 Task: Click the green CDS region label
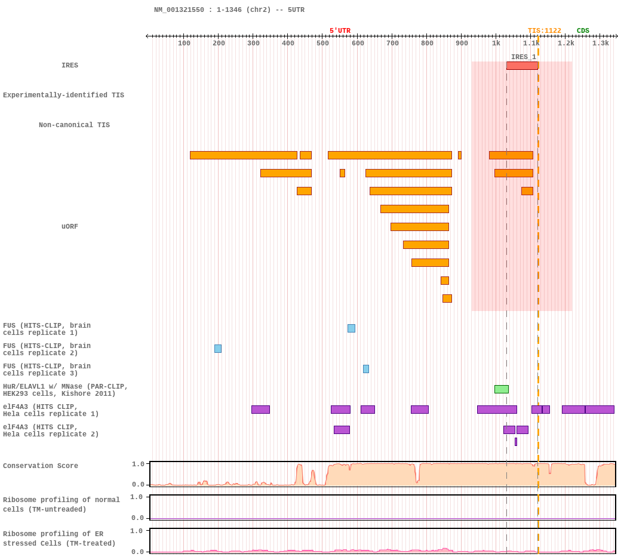583,31
